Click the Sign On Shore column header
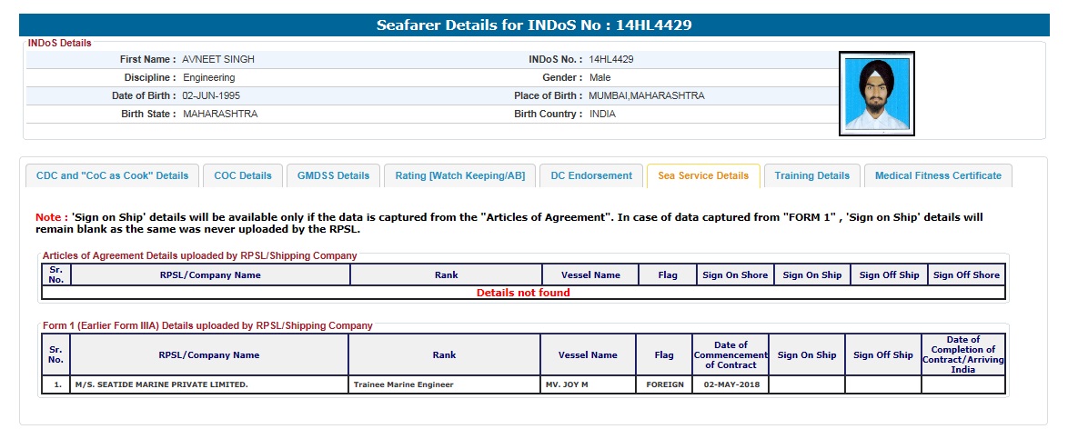This screenshot has height=439, width=1068. point(735,274)
